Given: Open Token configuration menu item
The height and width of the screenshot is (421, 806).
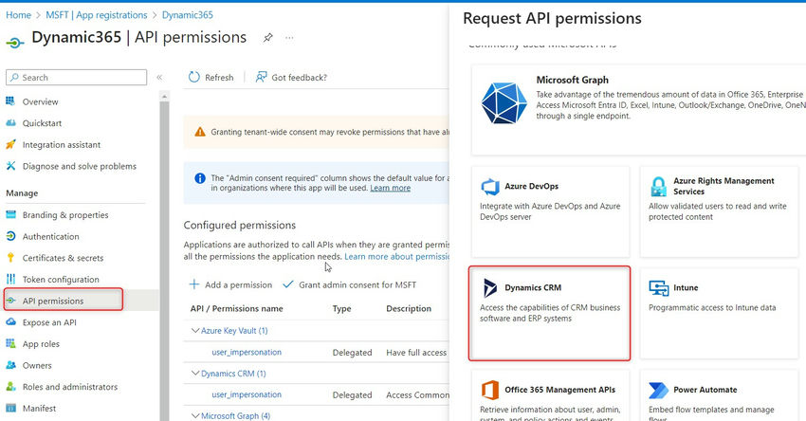Looking at the screenshot, I should [61, 280].
